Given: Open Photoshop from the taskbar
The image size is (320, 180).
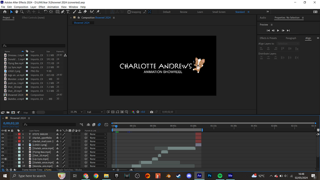Looking at the screenshot, I should (210, 176).
